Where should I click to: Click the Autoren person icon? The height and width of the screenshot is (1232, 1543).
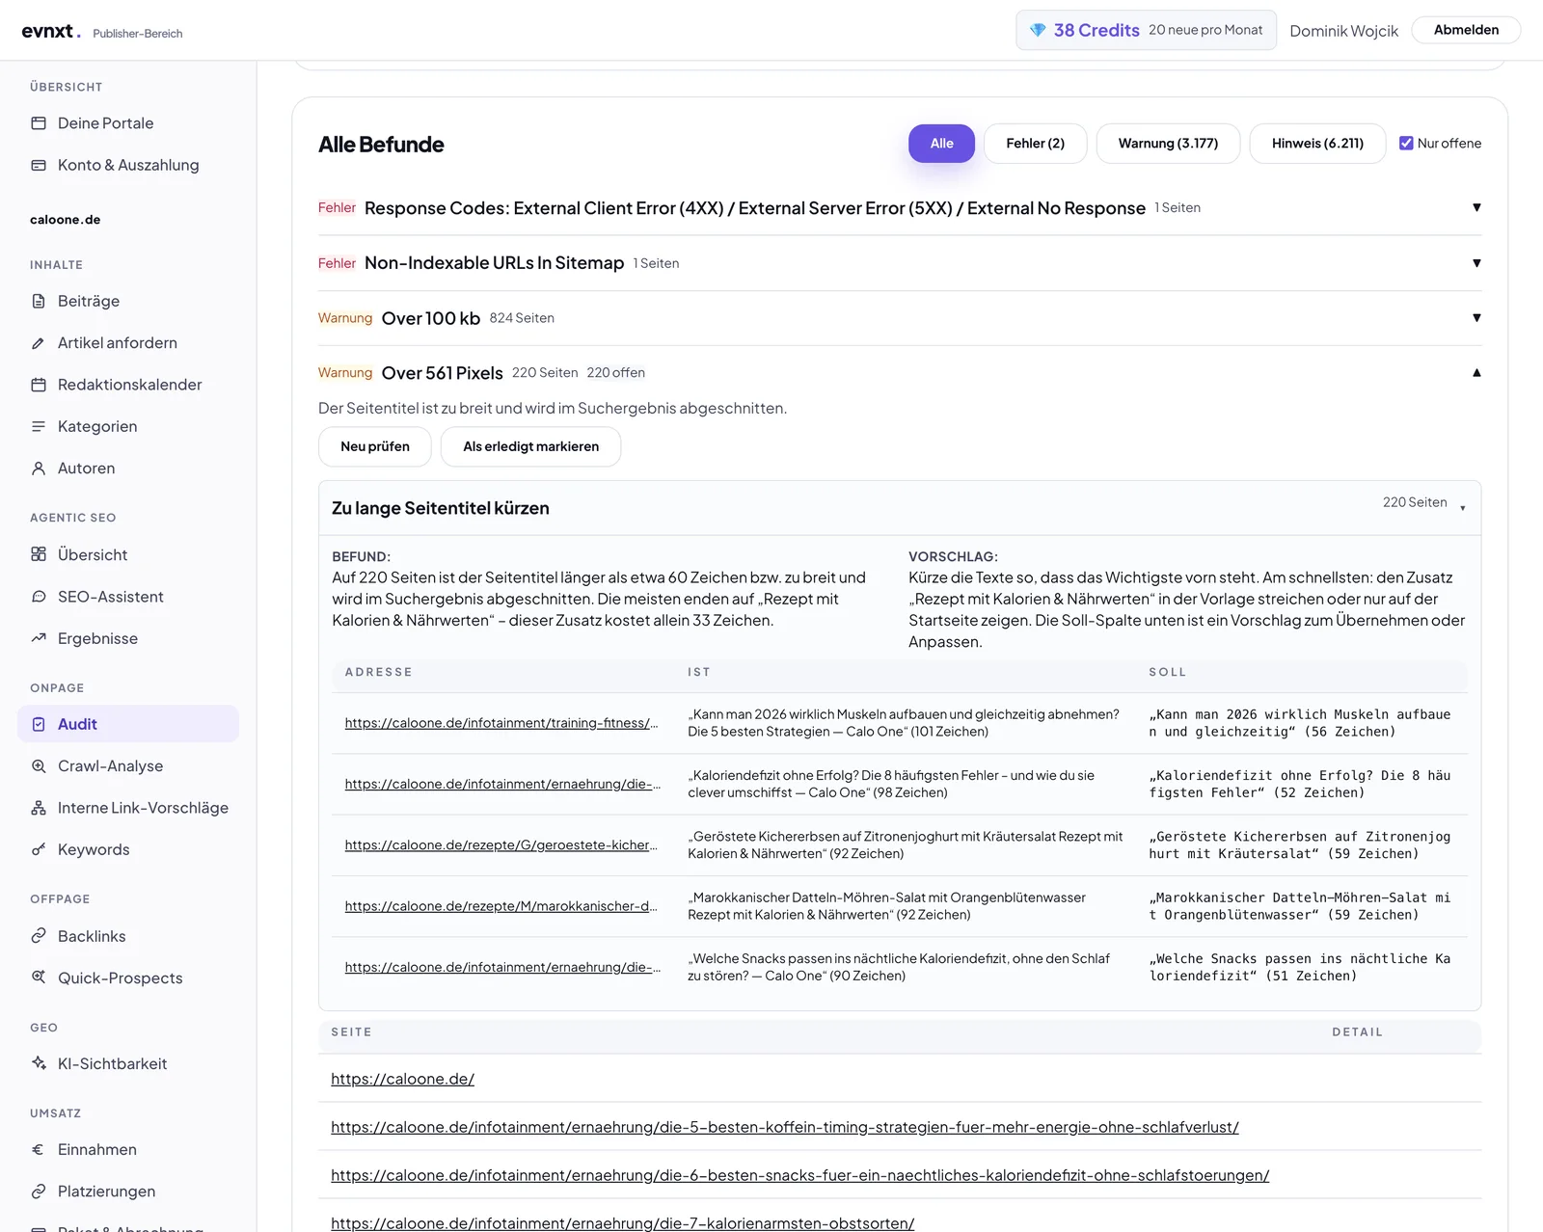coord(39,469)
